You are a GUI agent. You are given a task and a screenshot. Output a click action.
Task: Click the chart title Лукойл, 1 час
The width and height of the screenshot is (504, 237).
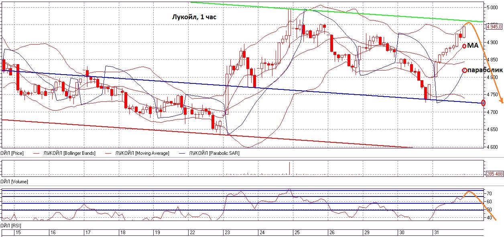[193, 18]
